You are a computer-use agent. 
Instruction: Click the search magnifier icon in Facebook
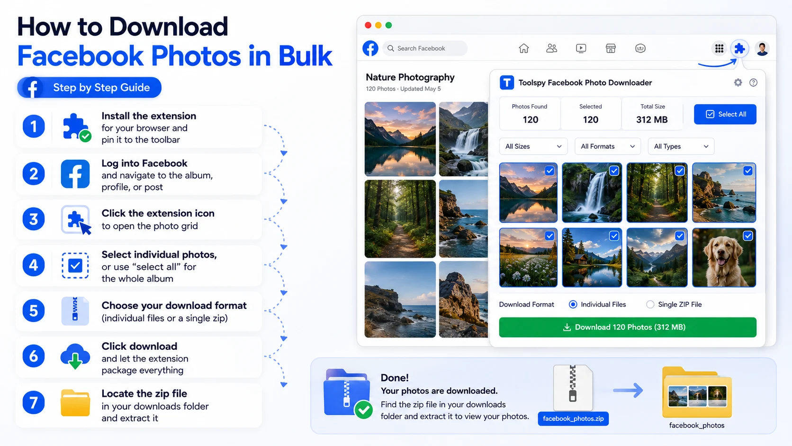pyautogui.click(x=391, y=48)
